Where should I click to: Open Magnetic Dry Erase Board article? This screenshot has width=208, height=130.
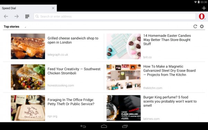pos(170,71)
